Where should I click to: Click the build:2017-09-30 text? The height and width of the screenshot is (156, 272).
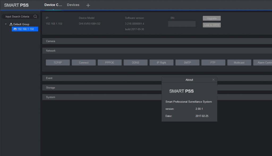(134, 29)
